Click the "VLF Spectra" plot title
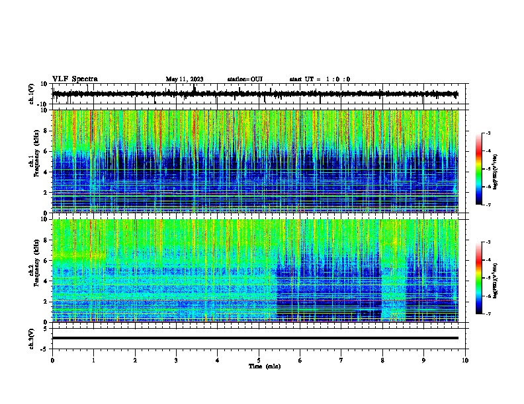The image size is (524, 404). click(75, 79)
